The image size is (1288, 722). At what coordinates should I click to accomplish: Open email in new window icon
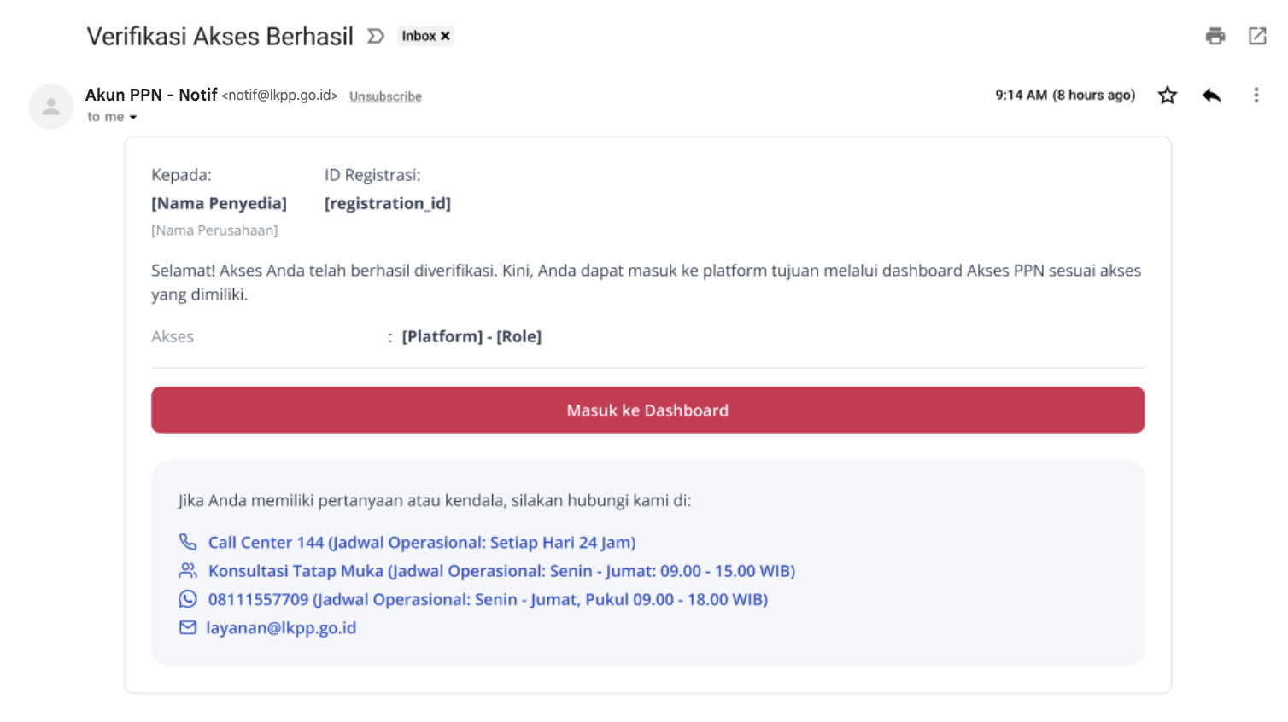(1257, 36)
